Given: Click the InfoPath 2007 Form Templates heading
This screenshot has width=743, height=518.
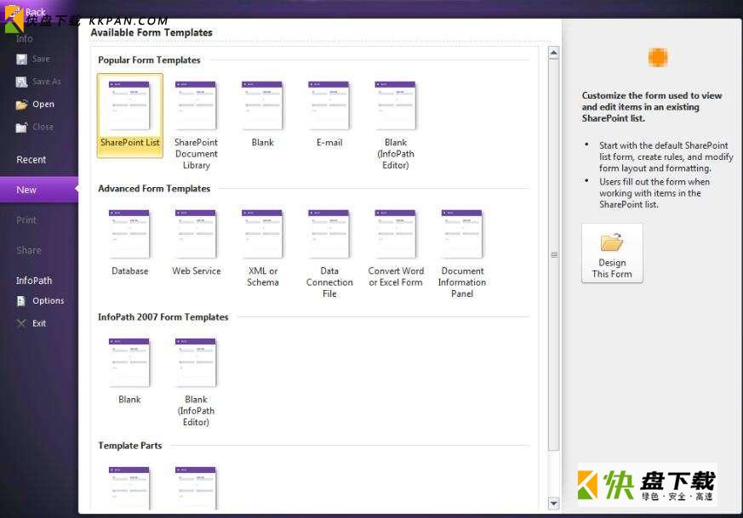Looking at the screenshot, I should pos(163,317).
